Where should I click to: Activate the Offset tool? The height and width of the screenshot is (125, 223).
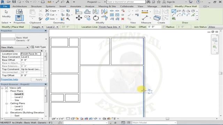87,12
